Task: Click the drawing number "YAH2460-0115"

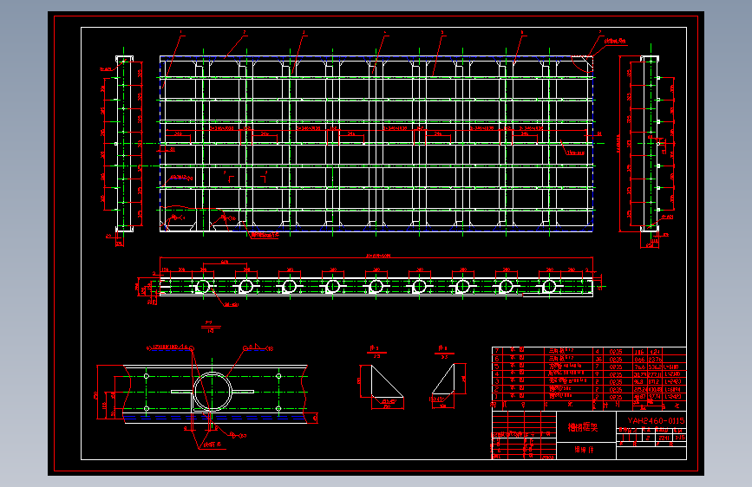Action: tap(656, 420)
